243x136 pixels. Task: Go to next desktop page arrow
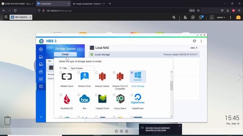(x=240, y=77)
